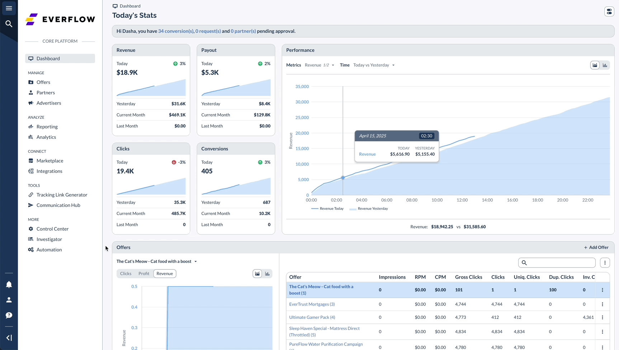Open Sleep Haven Special offer link
The width and height of the screenshot is (619, 350).
tap(324, 332)
